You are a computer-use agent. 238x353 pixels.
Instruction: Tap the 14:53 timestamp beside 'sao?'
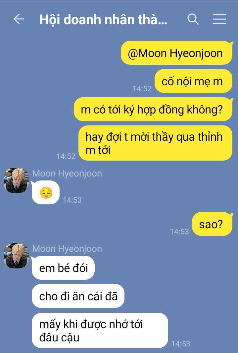pyautogui.click(x=179, y=232)
